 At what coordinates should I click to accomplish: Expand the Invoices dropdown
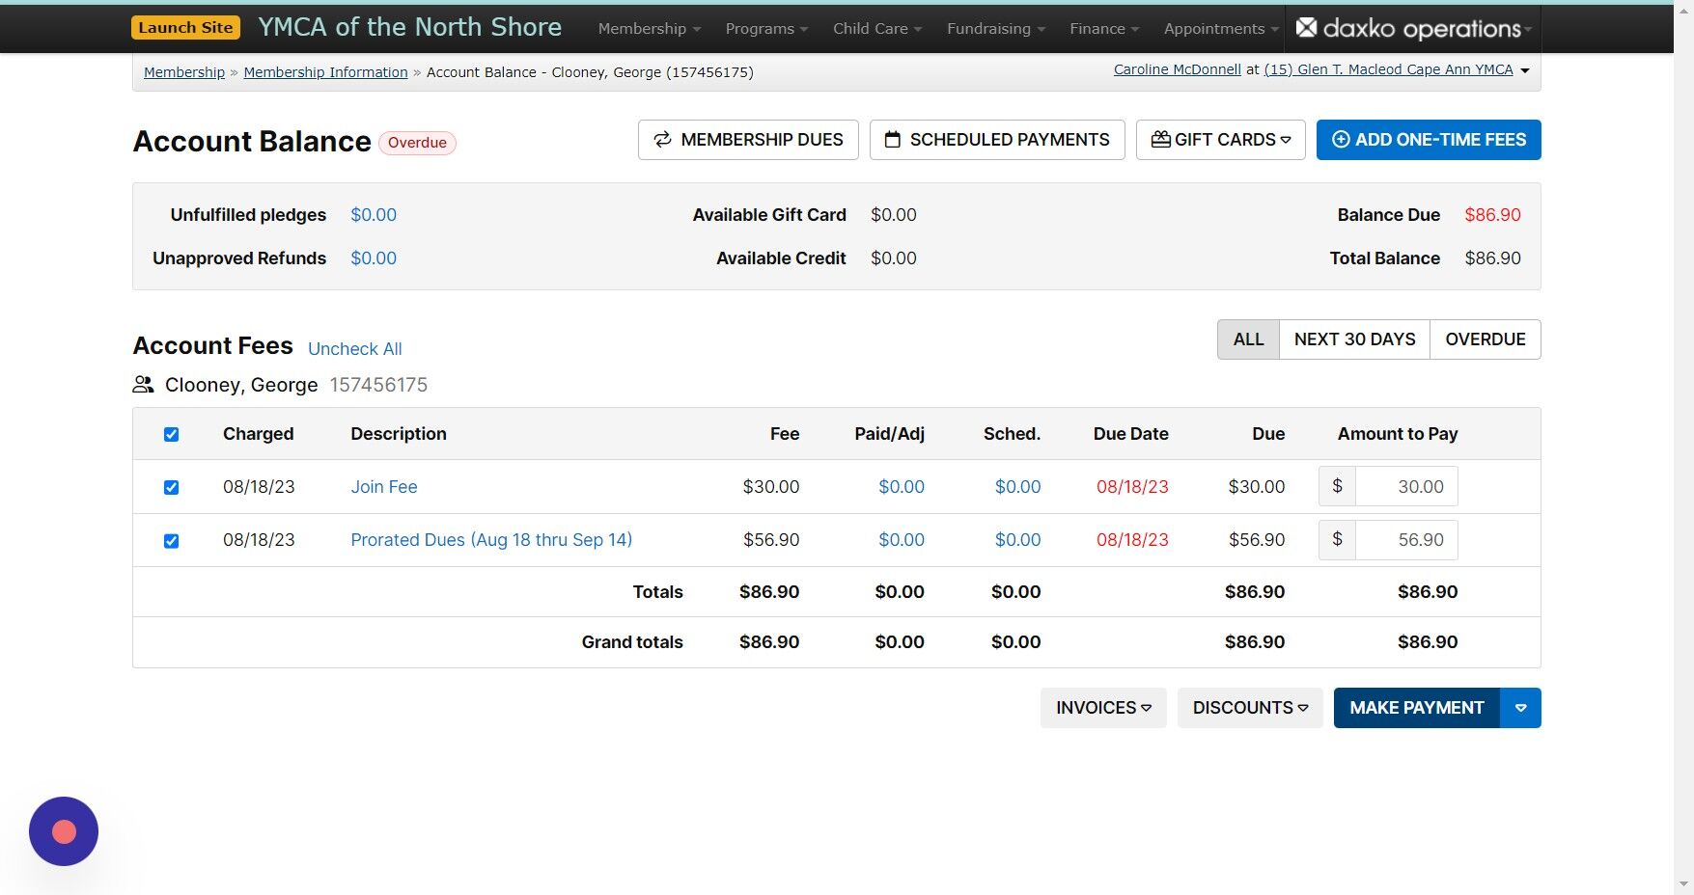click(x=1102, y=707)
